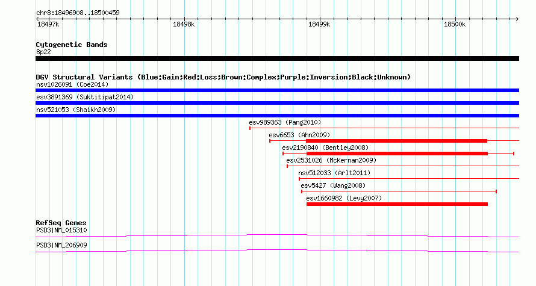Click the esv2531026 (McKernan2009) red line

403,166
